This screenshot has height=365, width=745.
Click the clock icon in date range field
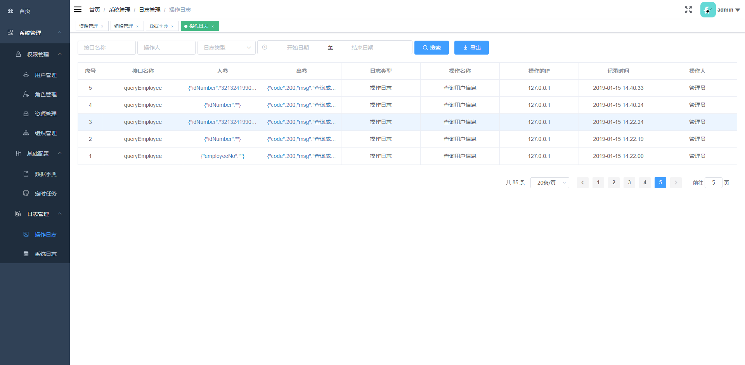(265, 47)
